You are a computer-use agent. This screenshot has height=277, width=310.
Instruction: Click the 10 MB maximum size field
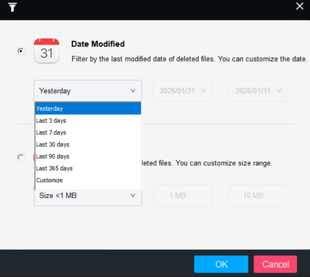pos(258,196)
